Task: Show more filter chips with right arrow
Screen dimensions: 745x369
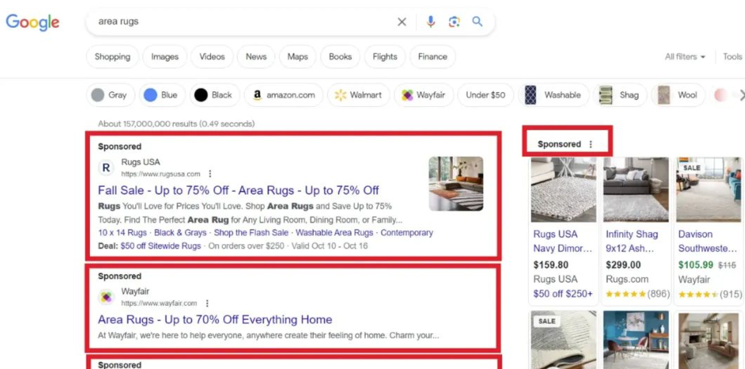Action: point(741,95)
